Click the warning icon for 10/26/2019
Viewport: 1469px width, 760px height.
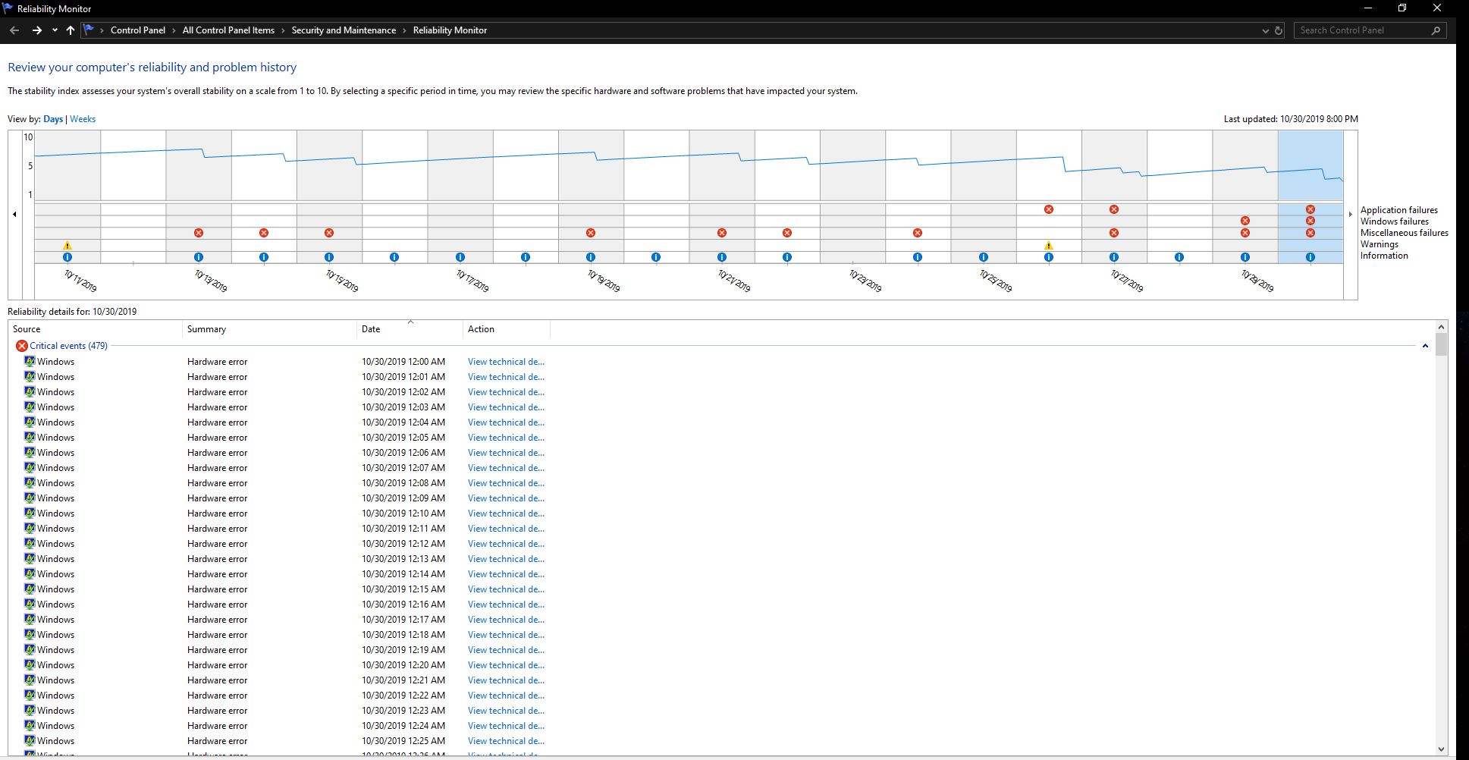tap(1049, 246)
